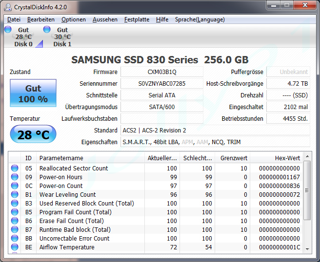Click the Gut 100 % health status button
The width and height of the screenshot is (320, 262).
point(33,93)
